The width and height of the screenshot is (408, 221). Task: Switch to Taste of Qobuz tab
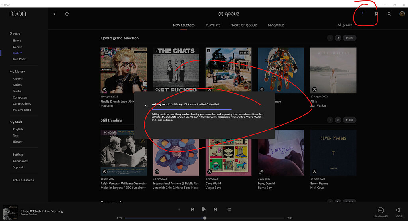click(244, 25)
